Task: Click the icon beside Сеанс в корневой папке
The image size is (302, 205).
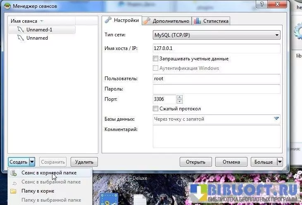Action: (13, 173)
